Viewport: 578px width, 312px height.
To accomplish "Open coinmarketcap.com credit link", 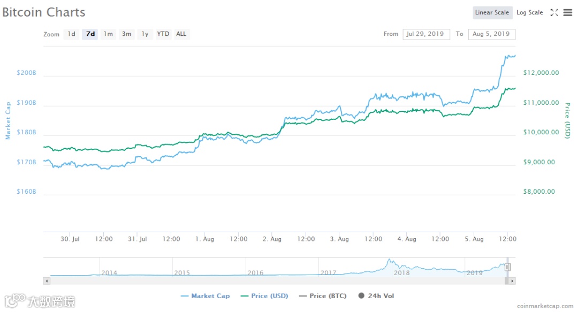I will pos(545,306).
